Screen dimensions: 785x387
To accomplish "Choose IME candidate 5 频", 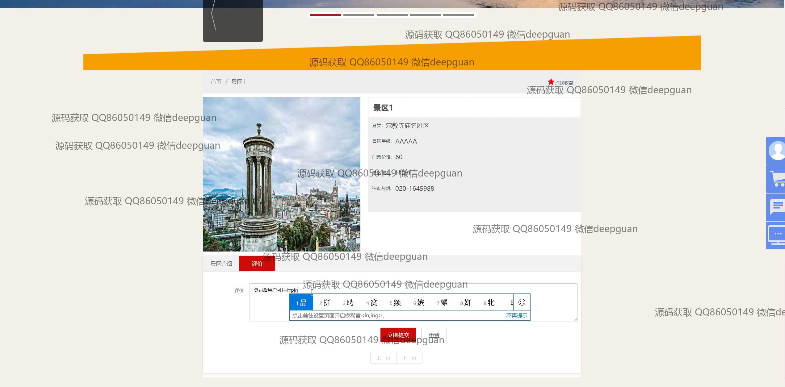I will 395,302.
